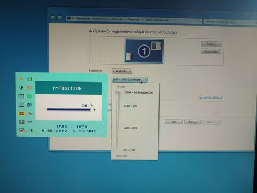257x193 pixels.
Task: Select the green color adjust OSD icon
Action: (x=29, y=96)
